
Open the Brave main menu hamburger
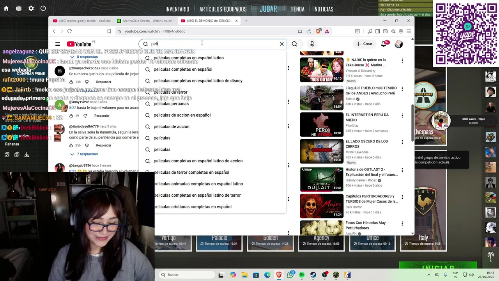coord(409,31)
